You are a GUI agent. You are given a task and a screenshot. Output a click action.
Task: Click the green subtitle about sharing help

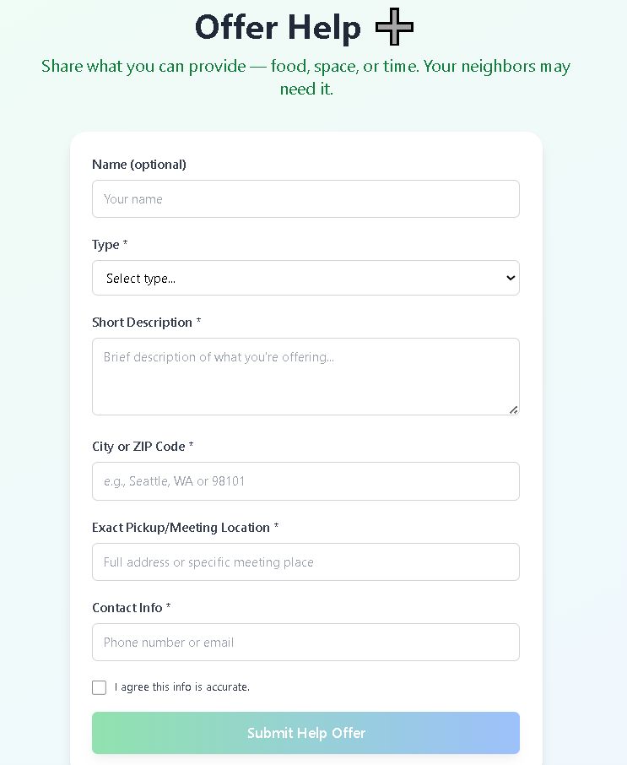pos(305,77)
